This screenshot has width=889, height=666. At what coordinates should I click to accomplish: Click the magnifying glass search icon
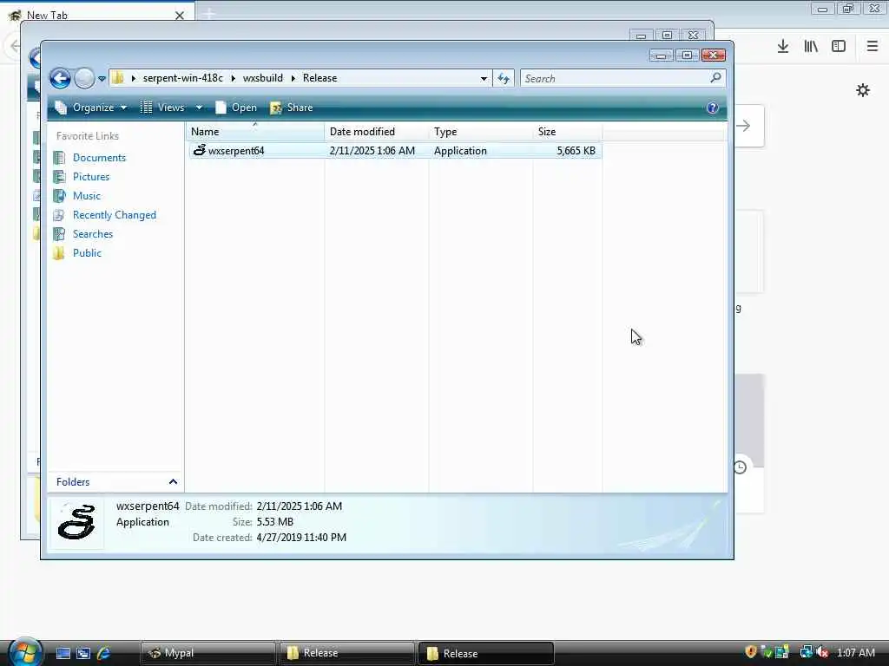pos(715,77)
